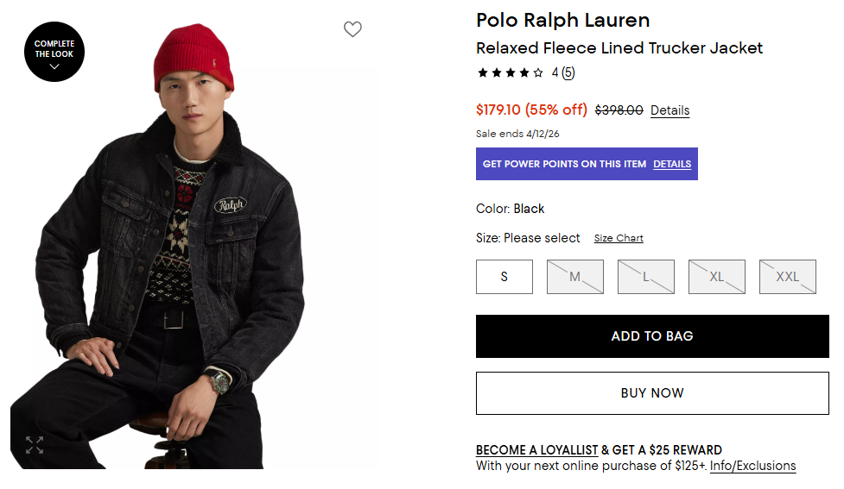
Task: Click the heart wishlist icon
Action: (x=352, y=29)
